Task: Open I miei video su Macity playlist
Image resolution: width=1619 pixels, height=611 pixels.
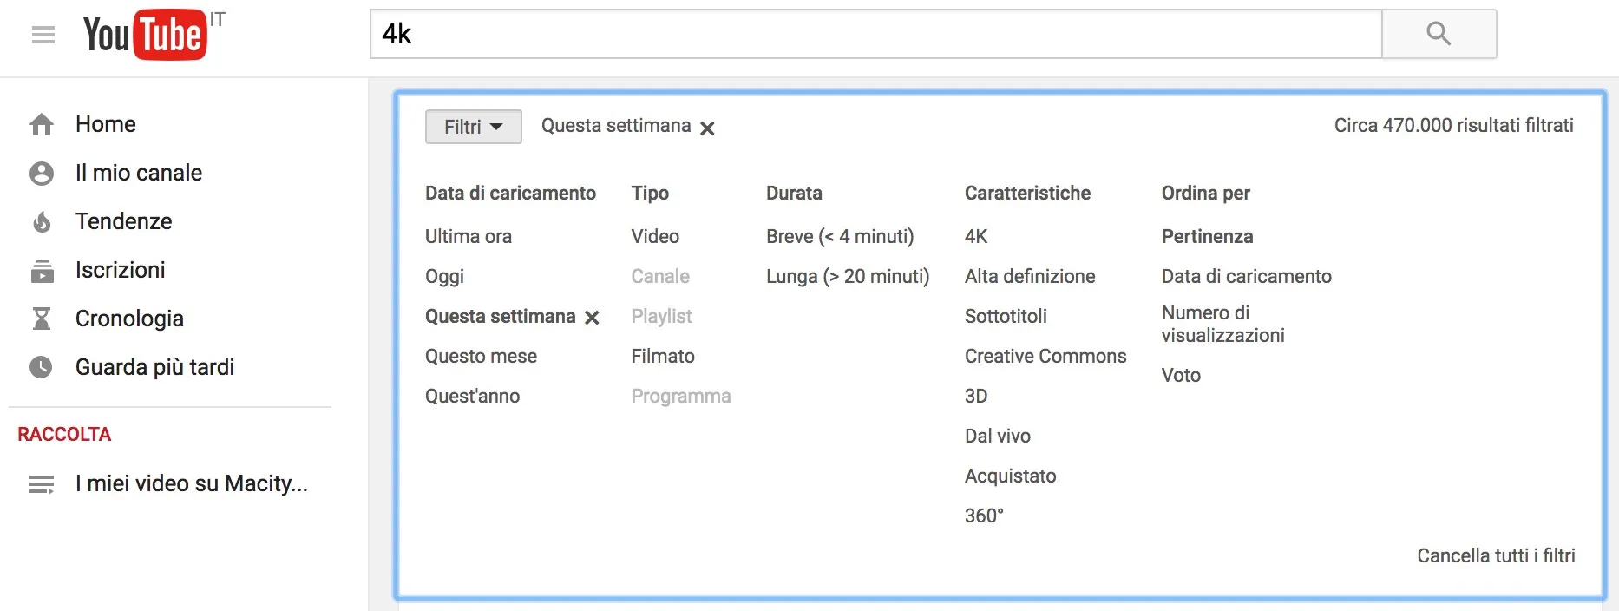Action: (191, 483)
